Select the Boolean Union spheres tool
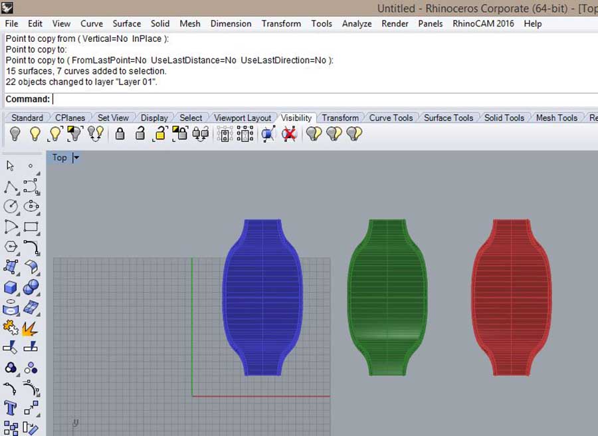The image size is (598, 436). (x=31, y=287)
